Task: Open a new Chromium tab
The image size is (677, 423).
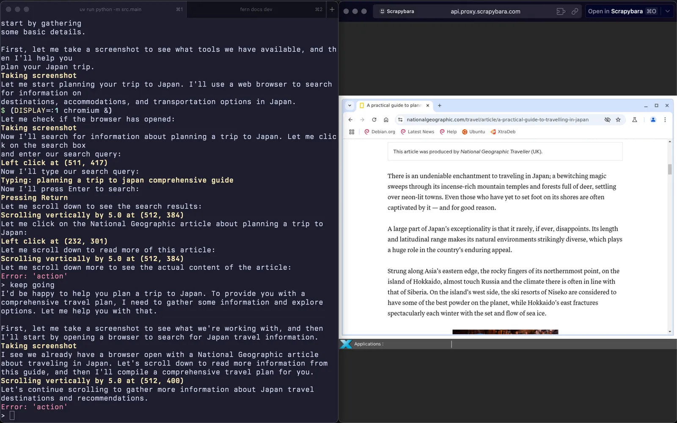Action: tap(440, 106)
